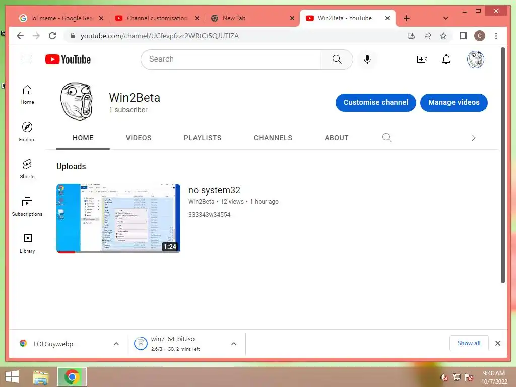Open Chrome's three-dot menu
Screen dimensions: 516x387
coord(496,36)
